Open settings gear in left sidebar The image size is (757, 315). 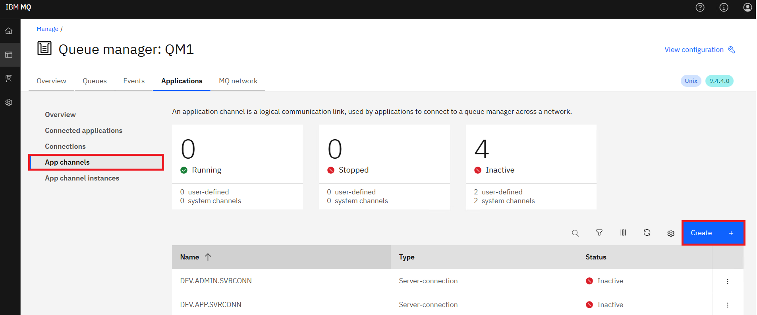(x=9, y=102)
